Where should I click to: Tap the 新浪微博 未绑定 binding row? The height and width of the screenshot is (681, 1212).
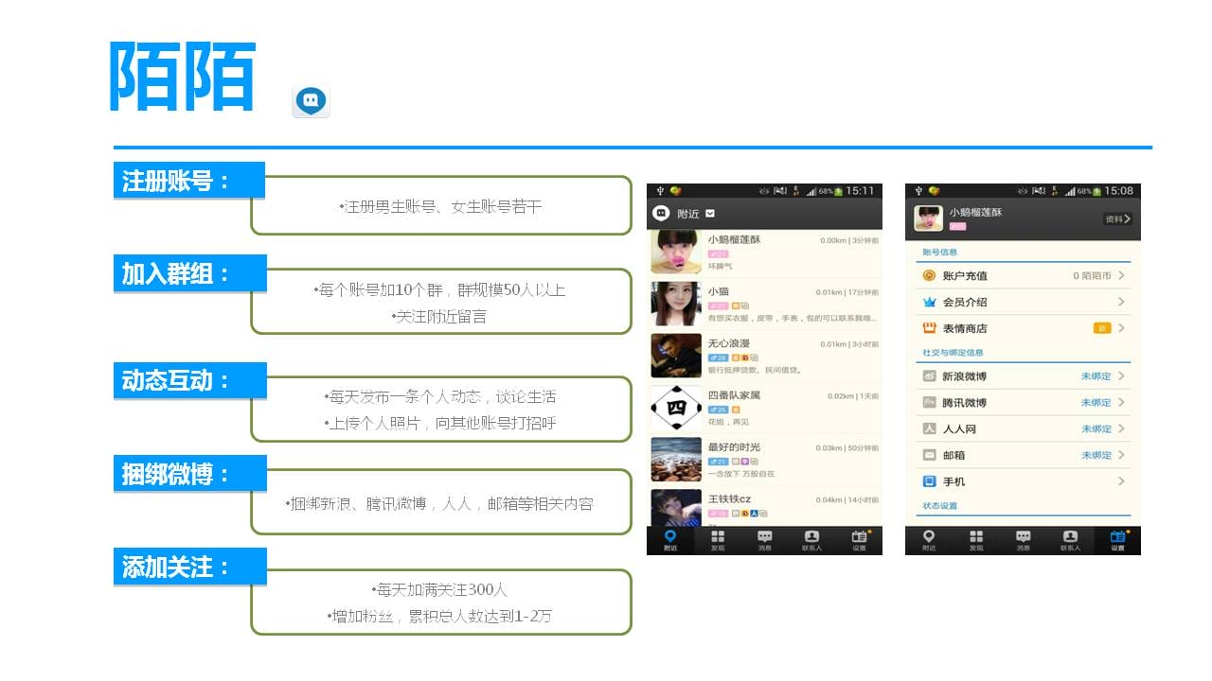point(1023,376)
